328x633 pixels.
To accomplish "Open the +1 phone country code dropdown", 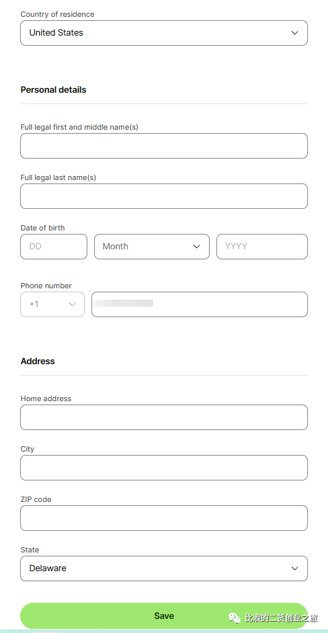I will 52,304.
